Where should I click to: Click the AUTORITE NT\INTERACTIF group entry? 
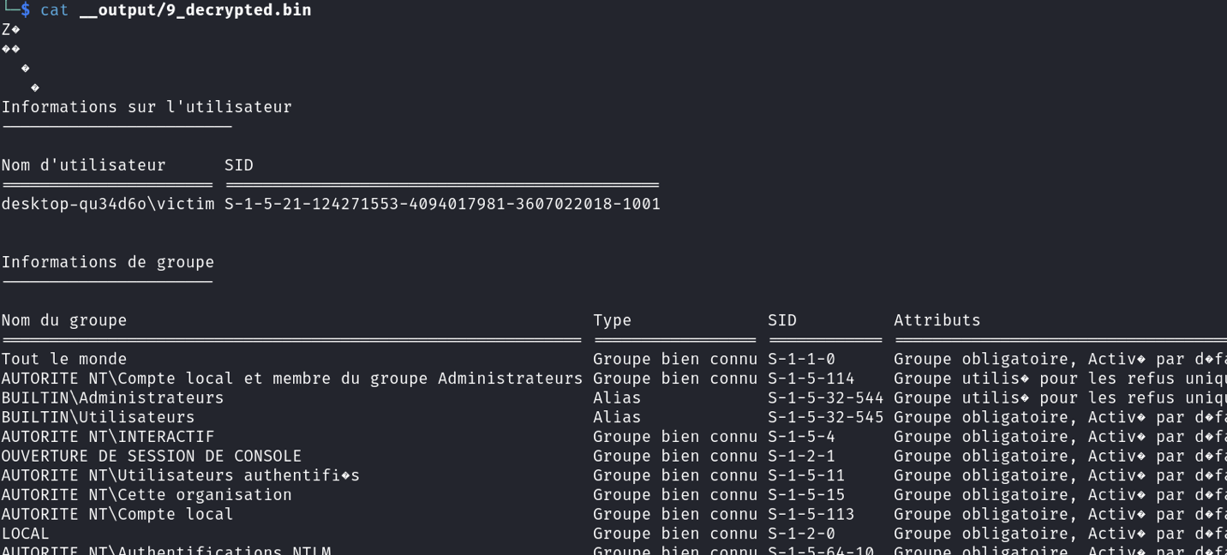coord(108,437)
